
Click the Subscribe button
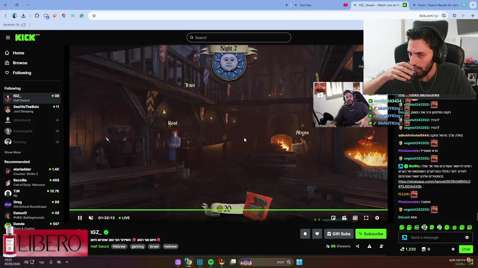[x=371, y=234]
